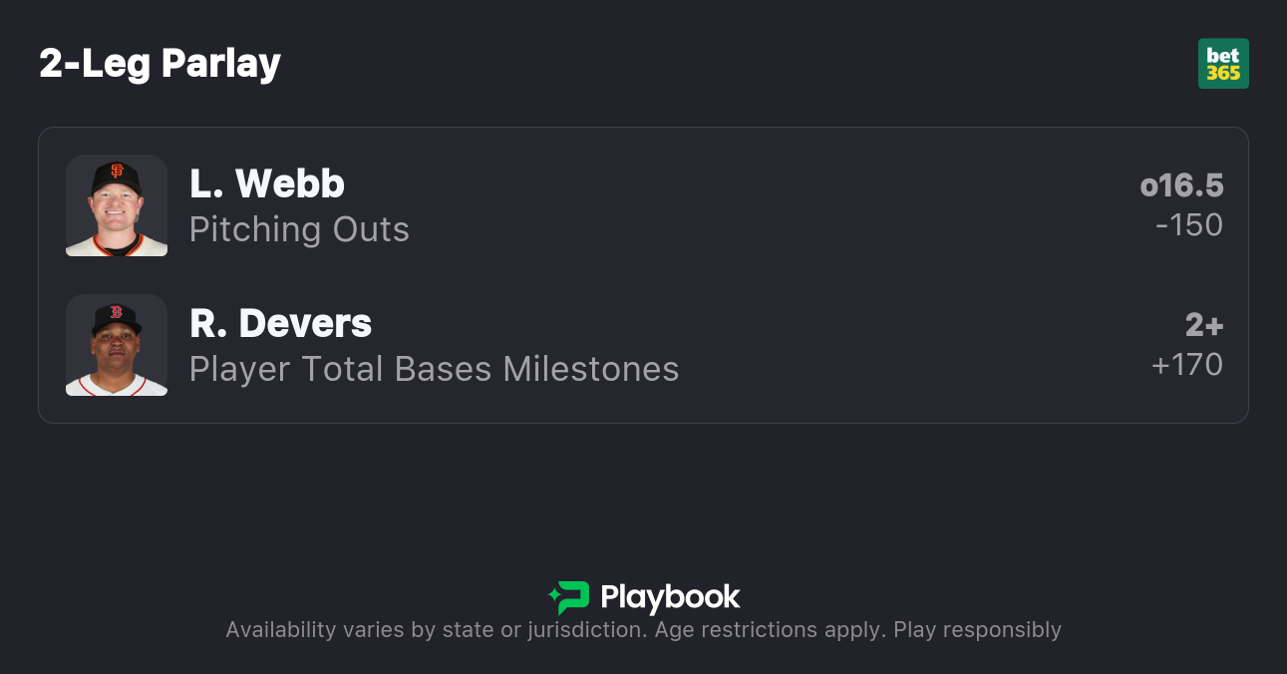Click the green Playbook logo icon
This screenshot has width=1287, height=674.
tap(573, 597)
